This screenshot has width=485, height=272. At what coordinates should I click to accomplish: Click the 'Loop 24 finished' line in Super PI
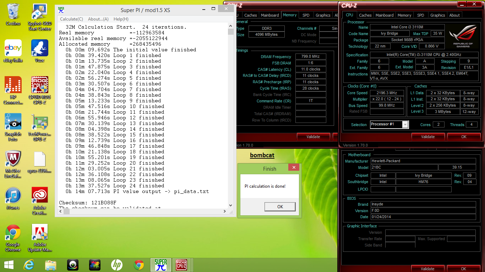pos(115,186)
